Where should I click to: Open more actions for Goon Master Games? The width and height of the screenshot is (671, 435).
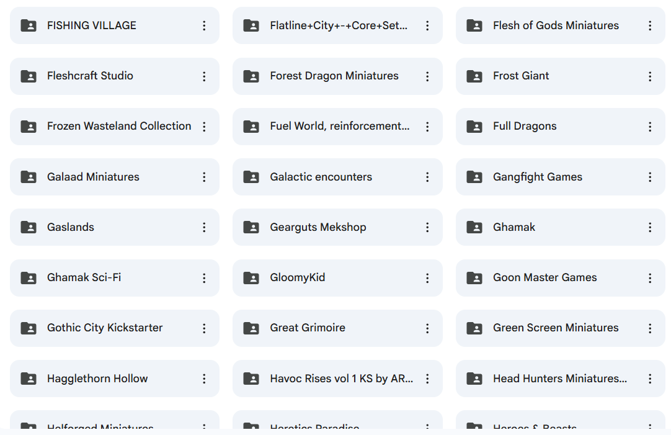tap(650, 278)
